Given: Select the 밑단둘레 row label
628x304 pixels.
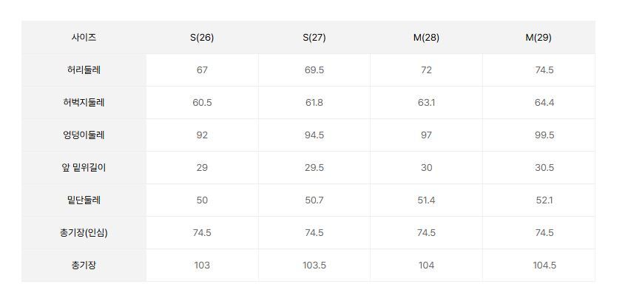Looking at the screenshot, I should (84, 200).
